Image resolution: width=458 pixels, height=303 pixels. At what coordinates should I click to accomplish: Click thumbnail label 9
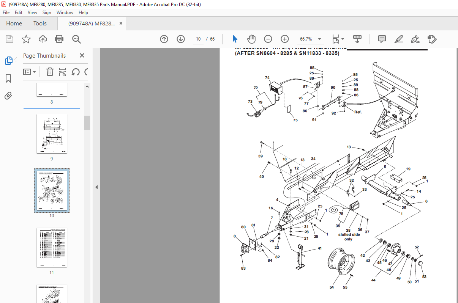click(52, 159)
